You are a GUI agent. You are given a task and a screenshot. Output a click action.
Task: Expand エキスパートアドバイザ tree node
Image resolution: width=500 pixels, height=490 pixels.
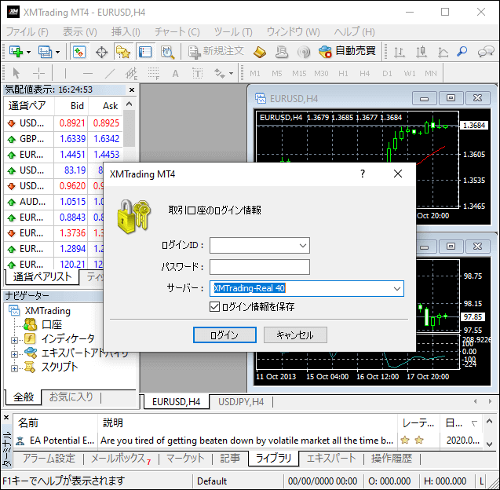[14, 354]
